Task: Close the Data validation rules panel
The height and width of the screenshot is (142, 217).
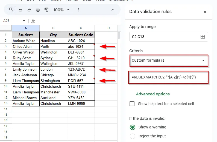Action: click(205, 12)
